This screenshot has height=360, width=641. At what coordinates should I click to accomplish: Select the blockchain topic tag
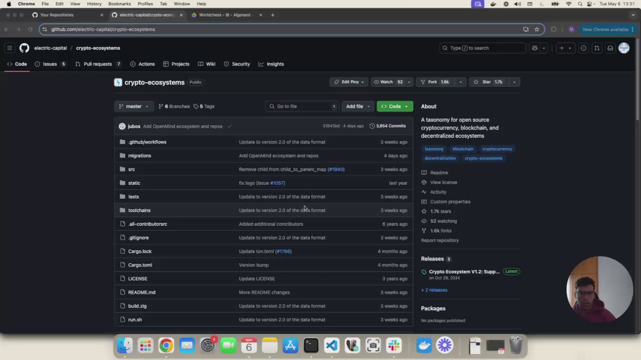[463, 149]
